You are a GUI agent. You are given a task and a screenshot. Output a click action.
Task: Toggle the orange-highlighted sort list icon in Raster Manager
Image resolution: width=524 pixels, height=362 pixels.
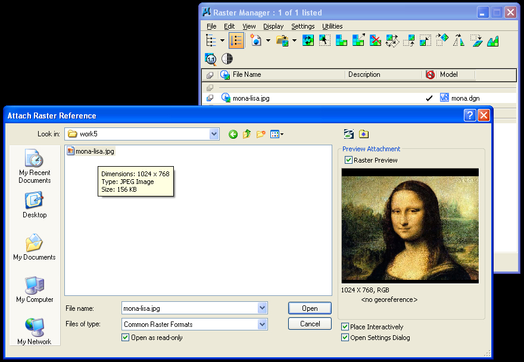236,40
